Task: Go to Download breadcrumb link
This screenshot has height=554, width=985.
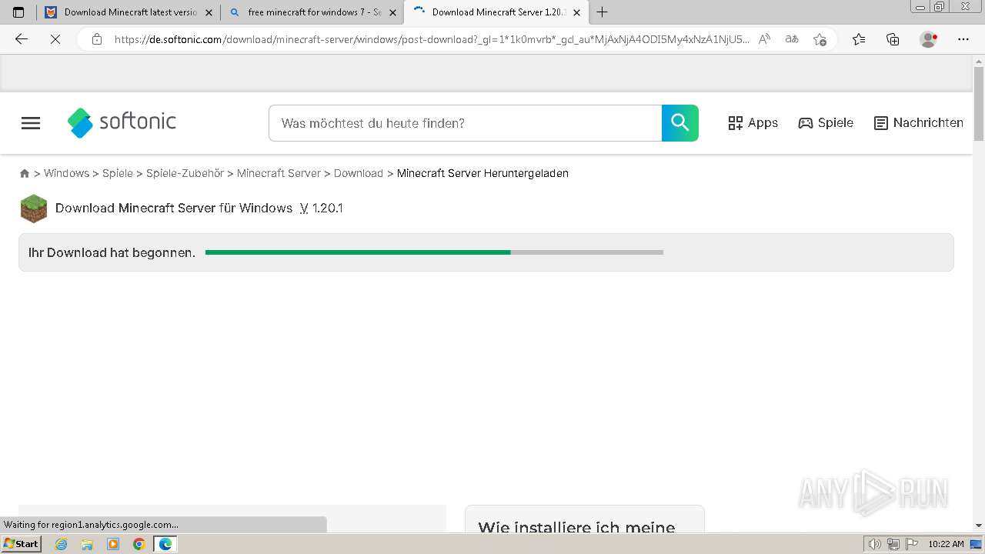Action: pyautogui.click(x=359, y=173)
